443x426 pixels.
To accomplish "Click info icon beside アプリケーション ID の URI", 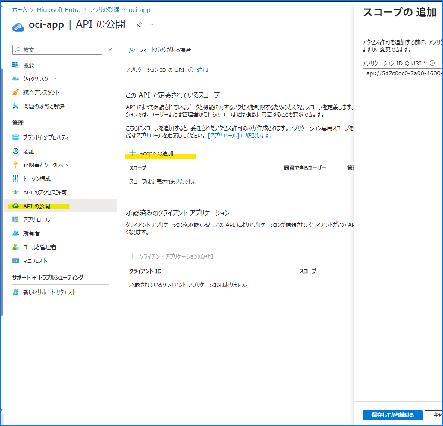I will (x=191, y=70).
